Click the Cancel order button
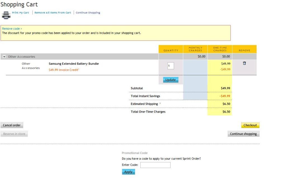 pyautogui.click(x=12, y=125)
